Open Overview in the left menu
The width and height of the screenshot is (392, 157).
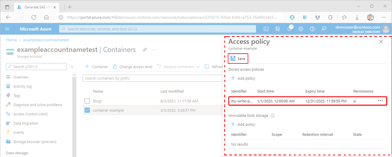21,77
